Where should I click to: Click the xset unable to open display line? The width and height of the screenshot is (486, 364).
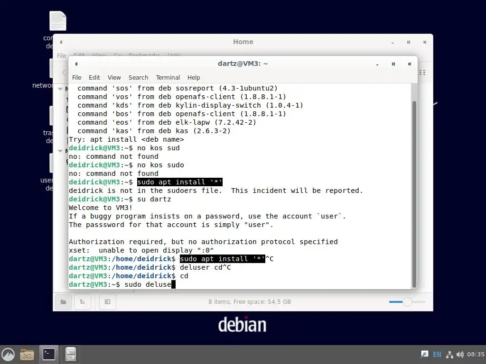point(141,250)
